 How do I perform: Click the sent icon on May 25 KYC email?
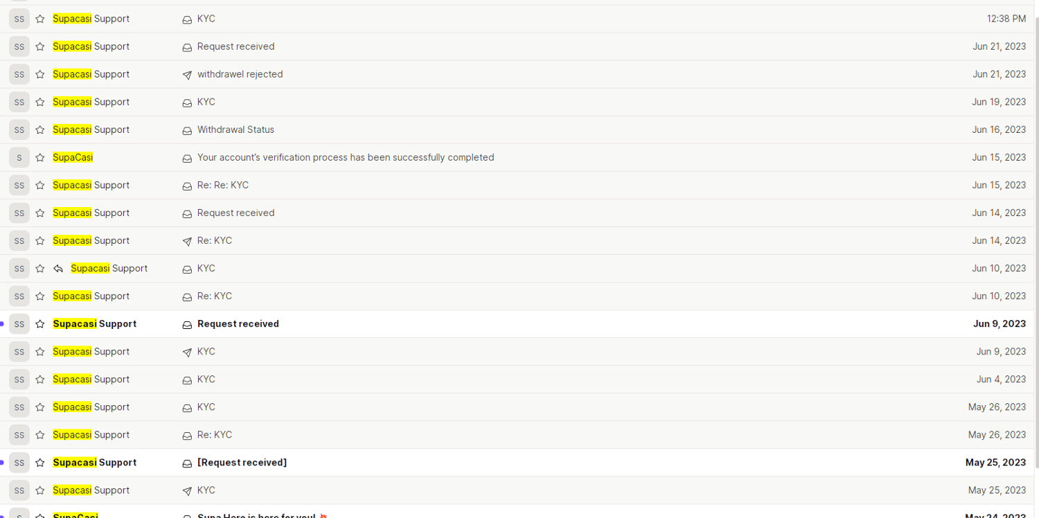click(187, 490)
